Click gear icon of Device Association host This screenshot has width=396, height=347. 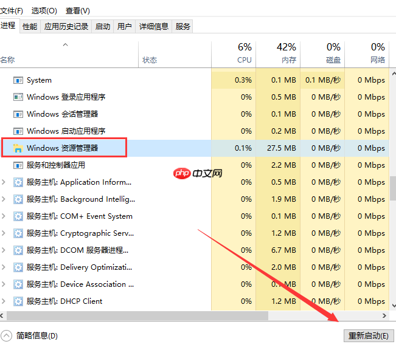[18, 284]
